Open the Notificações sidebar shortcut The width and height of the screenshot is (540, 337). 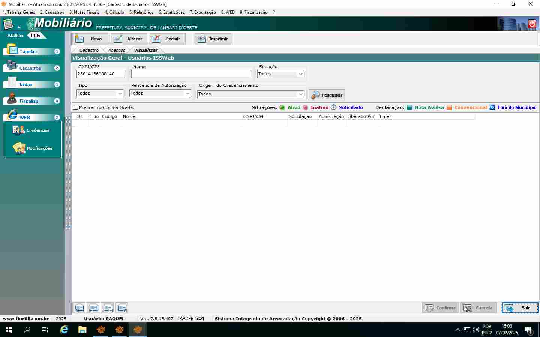coord(33,148)
